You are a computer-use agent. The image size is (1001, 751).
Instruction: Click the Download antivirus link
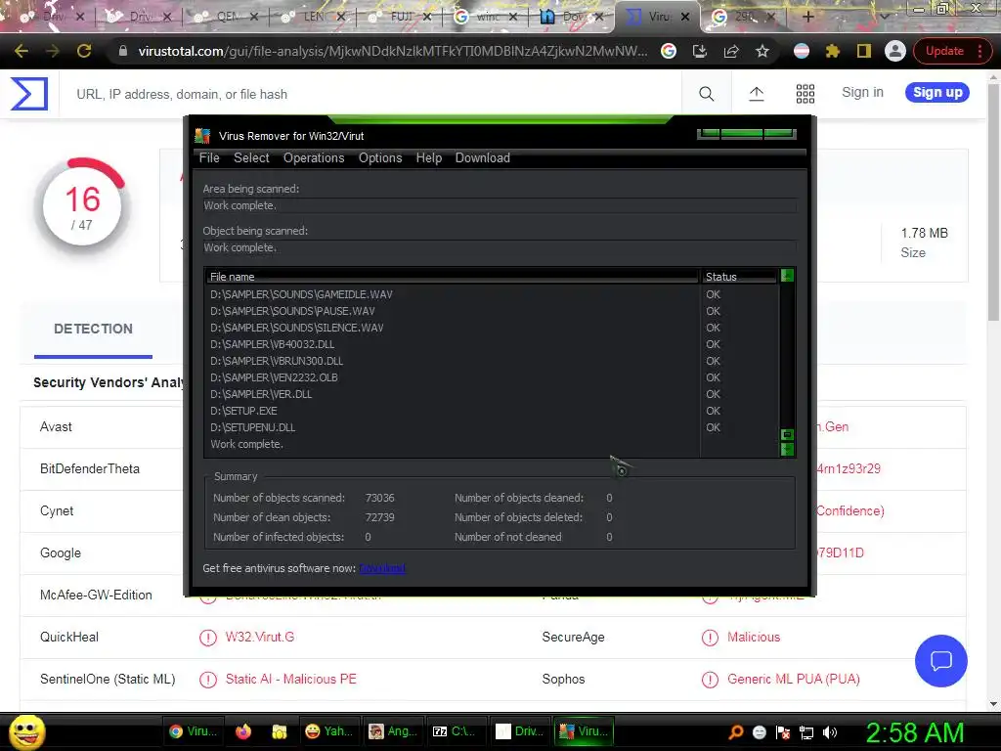[x=382, y=568]
